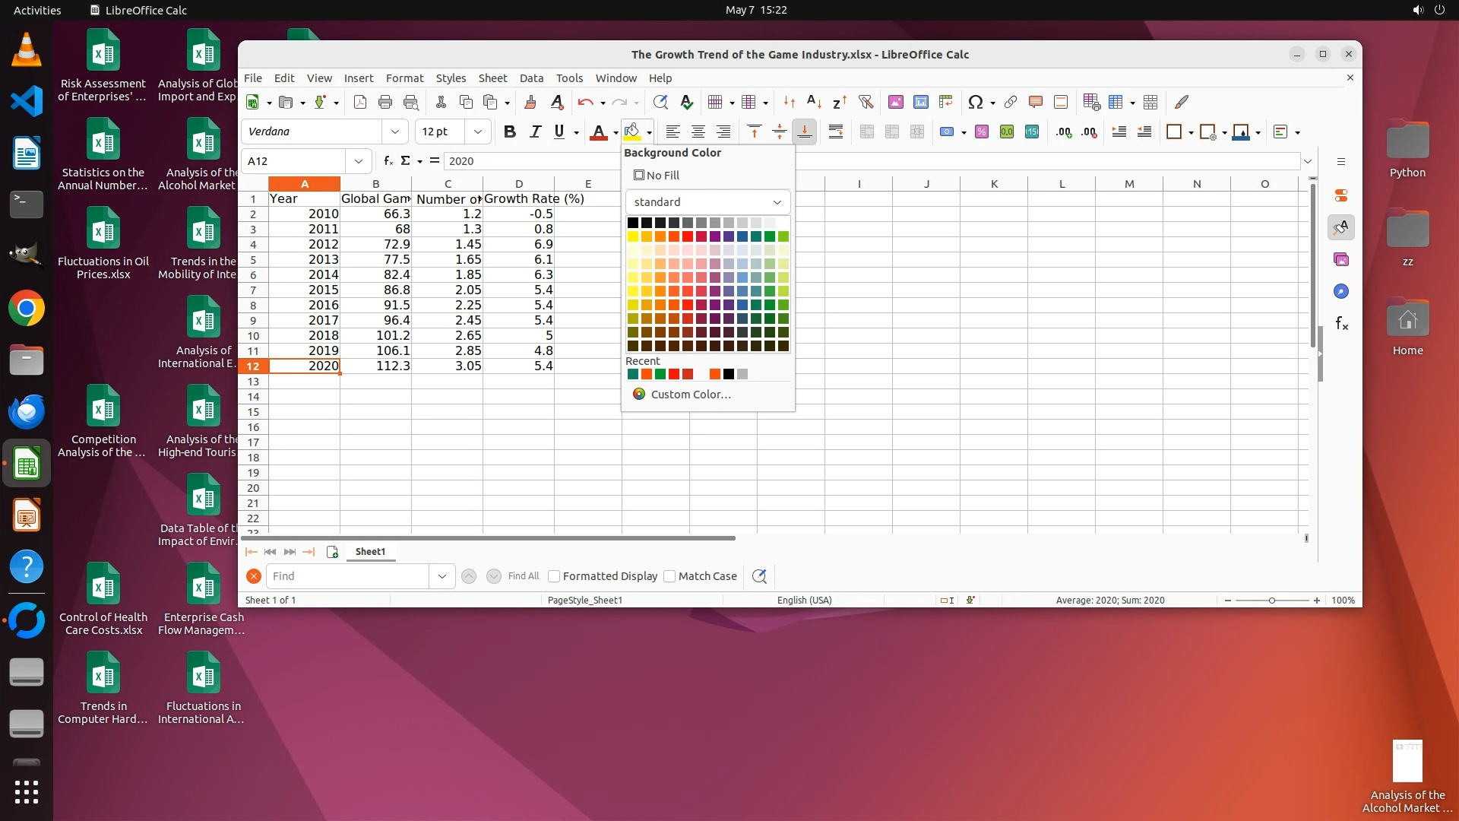This screenshot has height=821, width=1459.
Task: Click Align Center in the toolbar
Action: click(698, 132)
